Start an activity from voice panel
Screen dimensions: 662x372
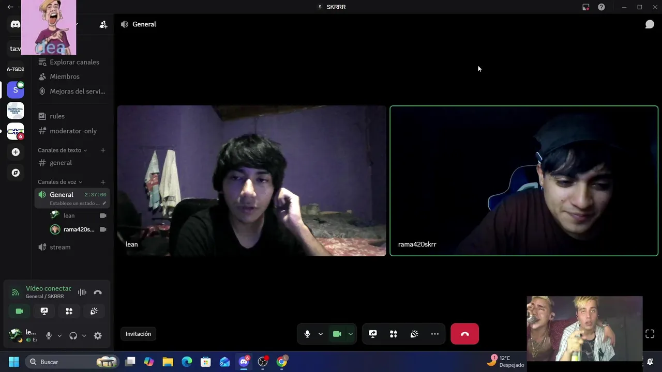click(69, 311)
